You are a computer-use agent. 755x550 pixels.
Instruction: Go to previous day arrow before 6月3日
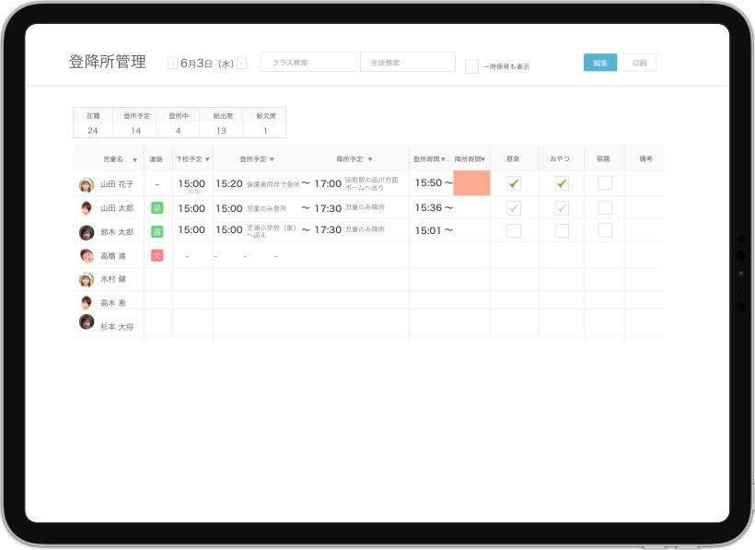pyautogui.click(x=172, y=64)
